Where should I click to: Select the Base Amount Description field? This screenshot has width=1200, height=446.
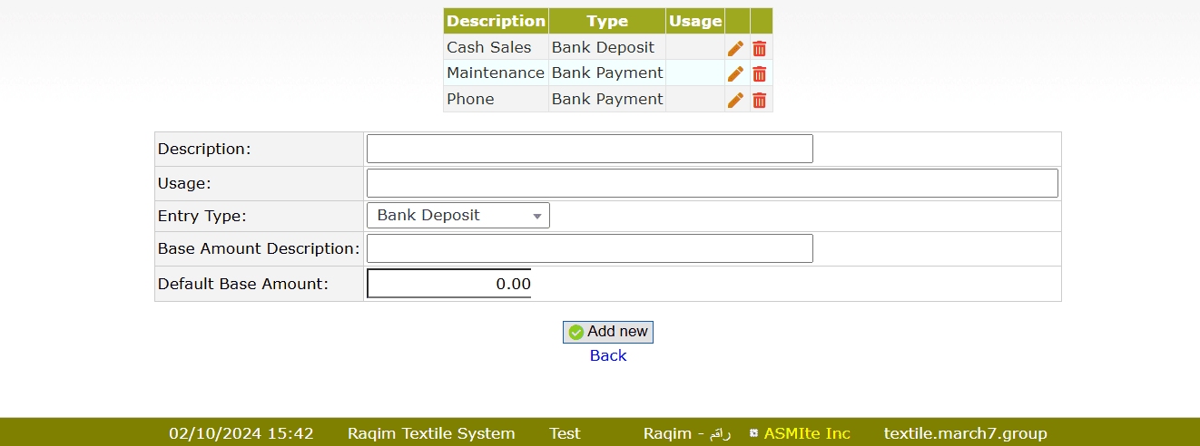(589, 248)
